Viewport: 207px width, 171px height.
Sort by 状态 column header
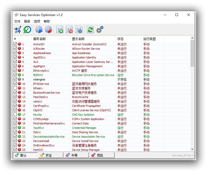(129, 39)
